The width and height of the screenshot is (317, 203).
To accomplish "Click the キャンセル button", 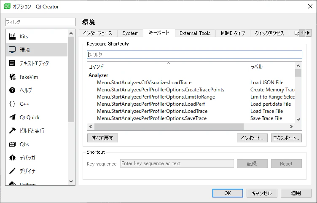I will pyautogui.click(x=262, y=193).
